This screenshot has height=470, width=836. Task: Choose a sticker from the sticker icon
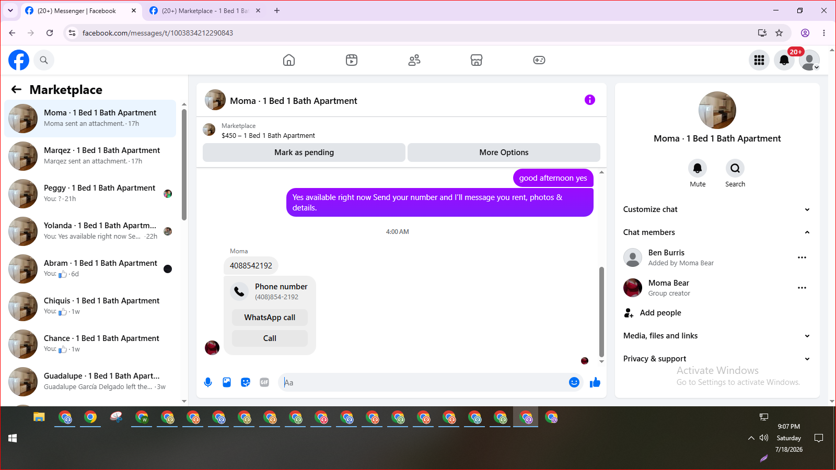[246, 382]
